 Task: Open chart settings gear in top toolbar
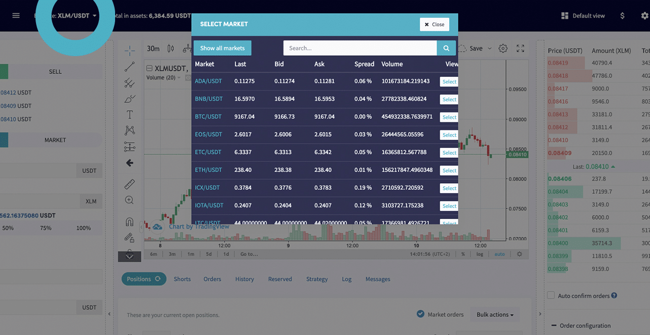pyautogui.click(x=503, y=49)
